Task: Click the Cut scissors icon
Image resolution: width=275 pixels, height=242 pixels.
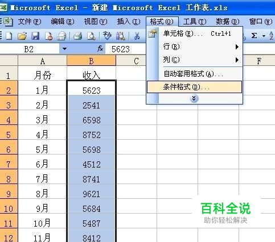Action: (137, 36)
